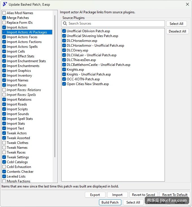Select the Import Inventory row
The image size is (192, 207).
pos(27,76)
